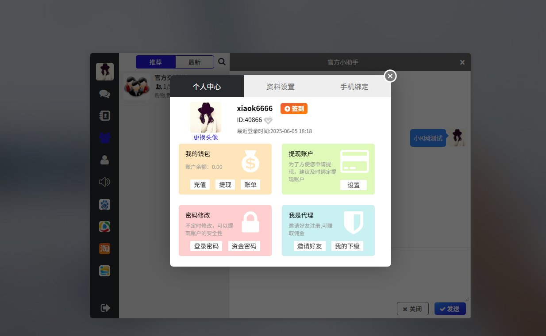This screenshot has height=336, width=546.
Task: Click the diamond VIP icon beside ID
Action: point(269,120)
